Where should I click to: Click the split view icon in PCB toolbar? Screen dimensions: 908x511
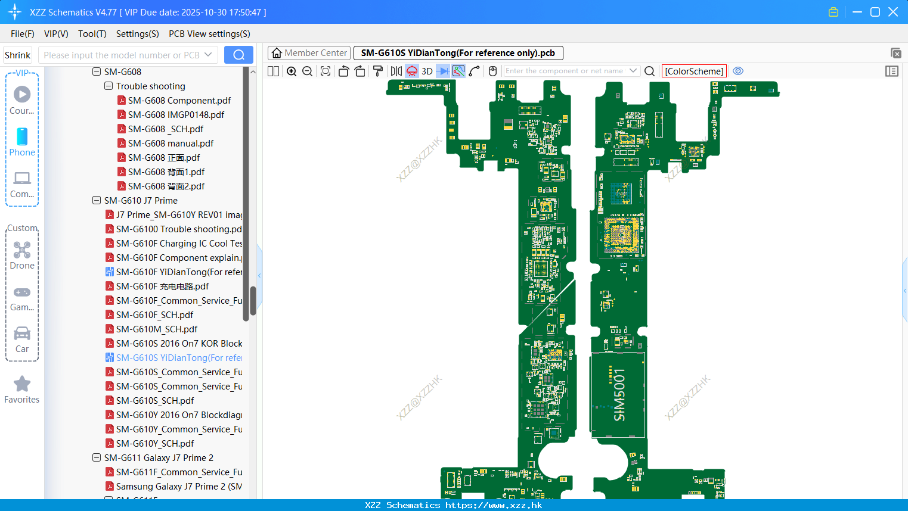274,71
